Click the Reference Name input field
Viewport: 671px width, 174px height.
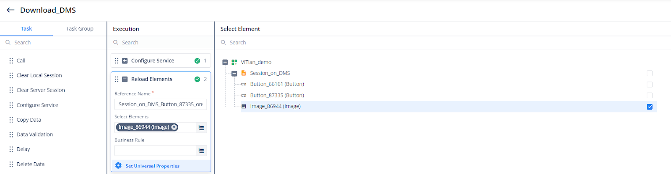161,104
